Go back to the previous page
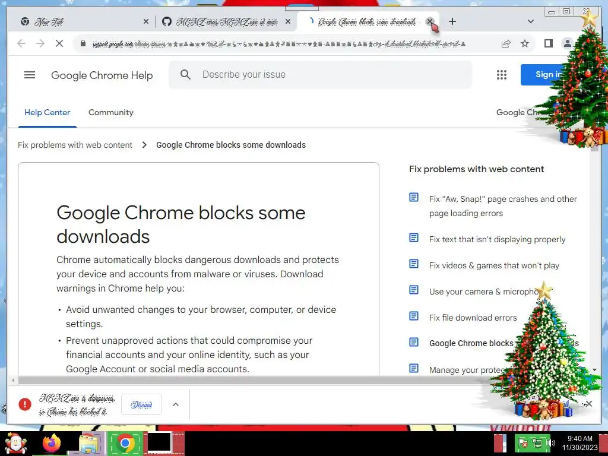608x456 pixels. click(x=21, y=43)
